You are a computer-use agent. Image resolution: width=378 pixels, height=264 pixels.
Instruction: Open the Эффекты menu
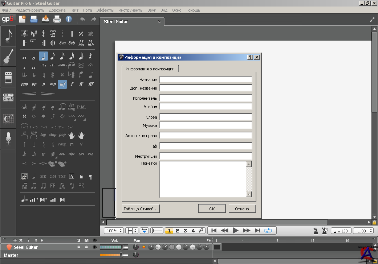pos(105,10)
